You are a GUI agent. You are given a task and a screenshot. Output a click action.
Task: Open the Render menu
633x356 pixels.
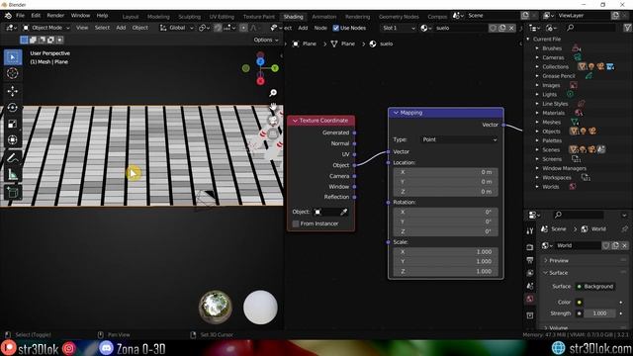(x=55, y=16)
